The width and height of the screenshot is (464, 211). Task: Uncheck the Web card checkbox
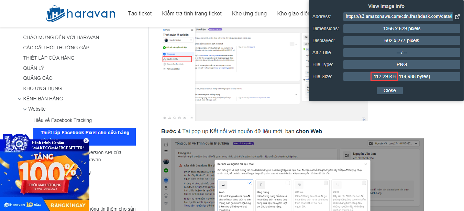(250, 183)
